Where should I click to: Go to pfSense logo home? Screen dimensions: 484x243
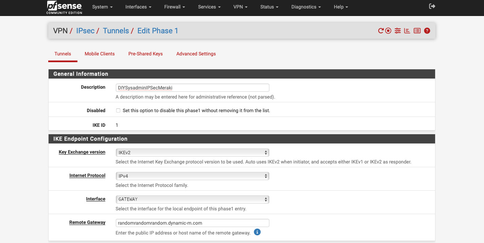click(64, 7)
